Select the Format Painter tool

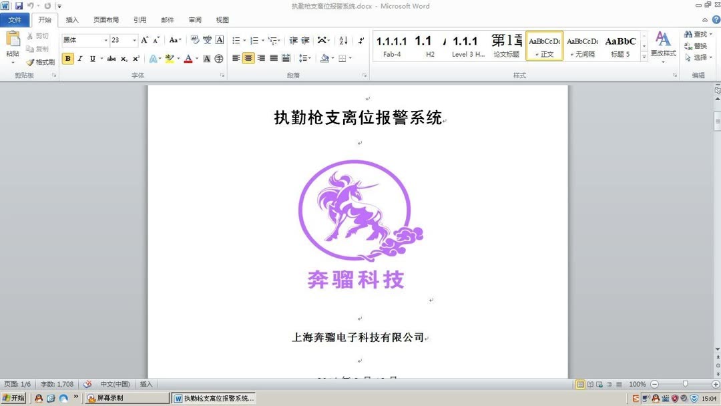(39, 61)
